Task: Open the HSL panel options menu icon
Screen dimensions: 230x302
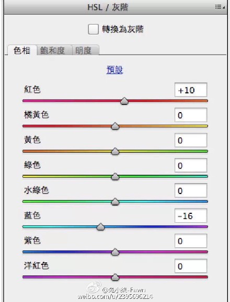Action: point(220,7)
